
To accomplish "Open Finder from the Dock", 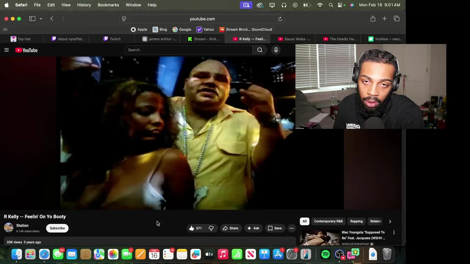I will pos(17,254).
